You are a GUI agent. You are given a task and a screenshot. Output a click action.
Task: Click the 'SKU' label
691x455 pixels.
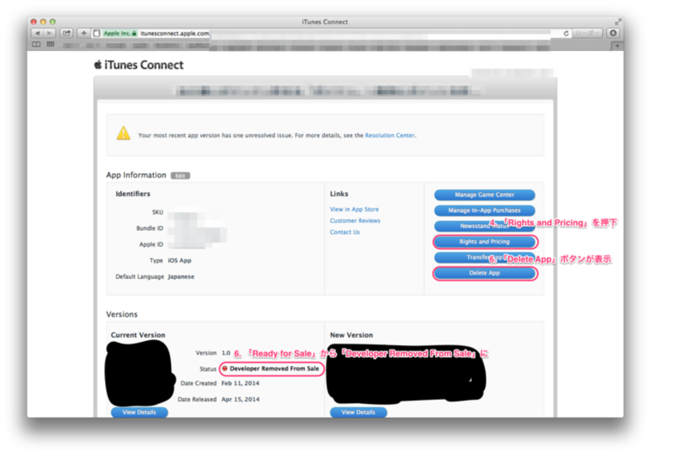(x=157, y=213)
